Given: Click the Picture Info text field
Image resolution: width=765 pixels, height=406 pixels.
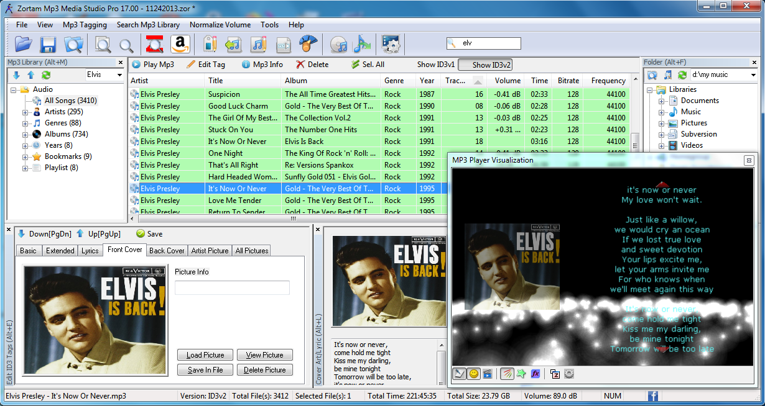Looking at the screenshot, I should (232, 288).
